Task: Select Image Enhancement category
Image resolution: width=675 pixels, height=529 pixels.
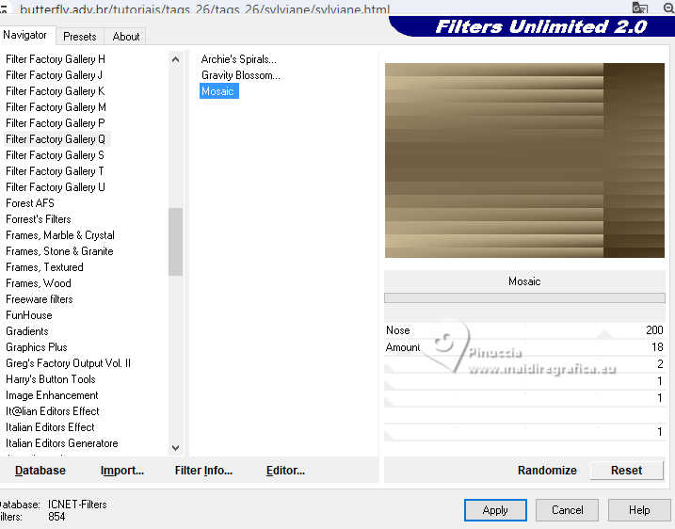Action: click(52, 395)
